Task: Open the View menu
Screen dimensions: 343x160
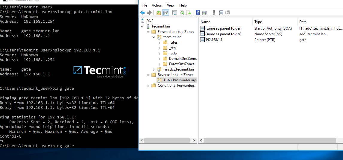Action: (171, 5)
